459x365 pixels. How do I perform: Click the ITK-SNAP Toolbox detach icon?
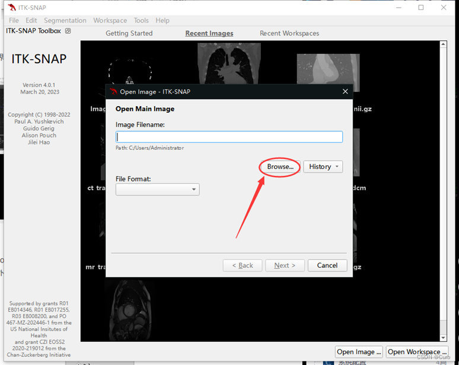(x=68, y=31)
